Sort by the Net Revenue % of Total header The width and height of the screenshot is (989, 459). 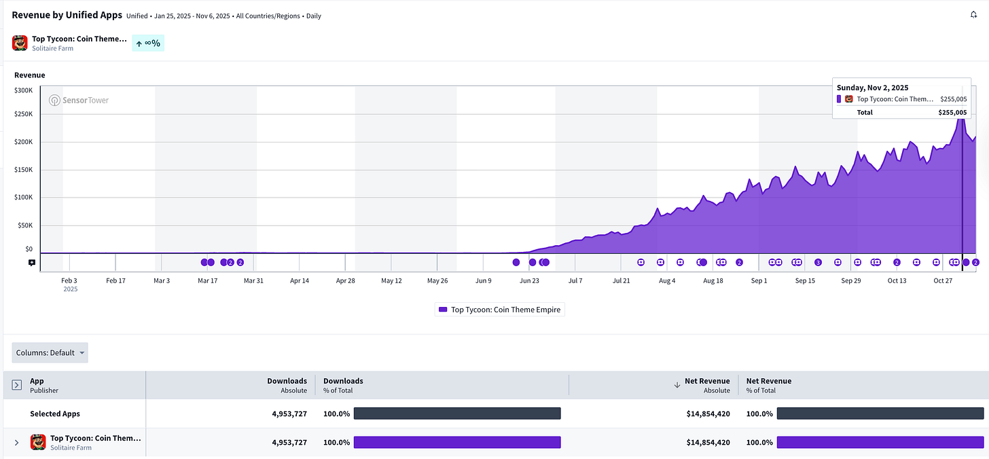coord(769,385)
